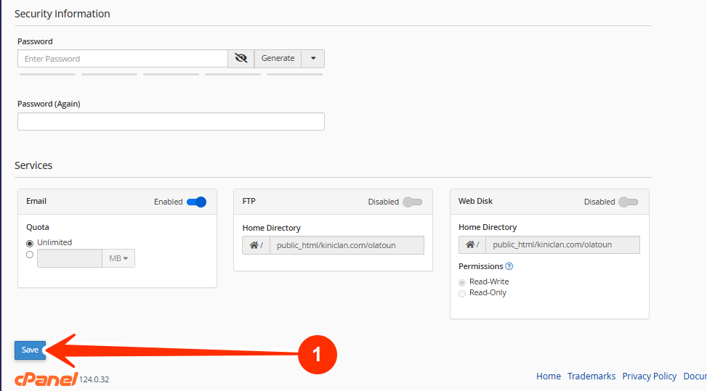Open the Generate options dropdown arrow
The image size is (707, 391).
coord(313,59)
